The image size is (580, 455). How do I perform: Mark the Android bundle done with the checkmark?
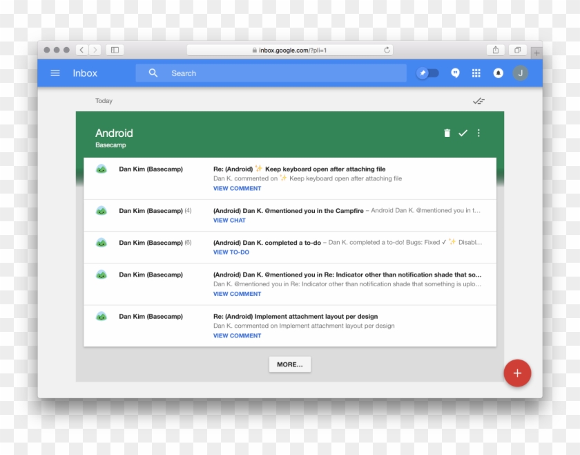click(463, 132)
